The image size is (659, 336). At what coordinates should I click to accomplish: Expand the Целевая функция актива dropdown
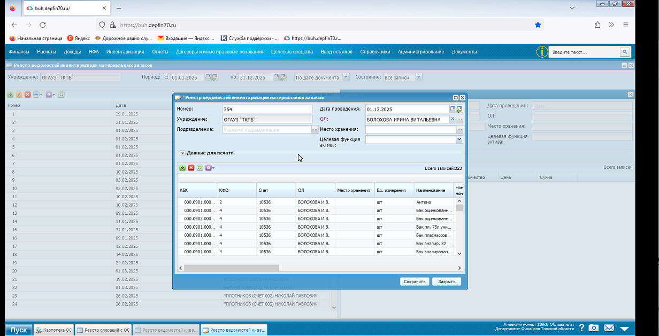[459, 139]
